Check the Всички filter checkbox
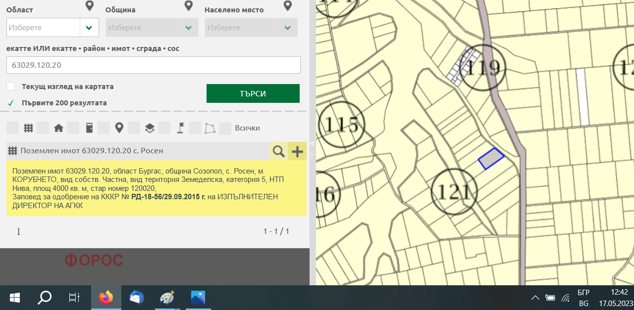Screen dimensions: 634x310 coord(225,128)
